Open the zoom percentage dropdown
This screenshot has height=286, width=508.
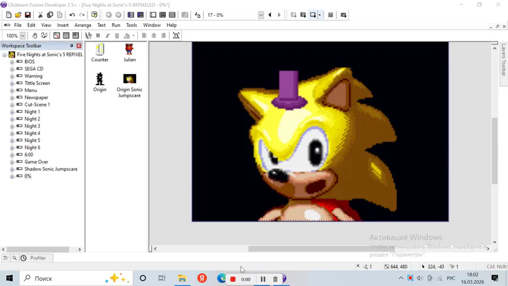point(23,36)
